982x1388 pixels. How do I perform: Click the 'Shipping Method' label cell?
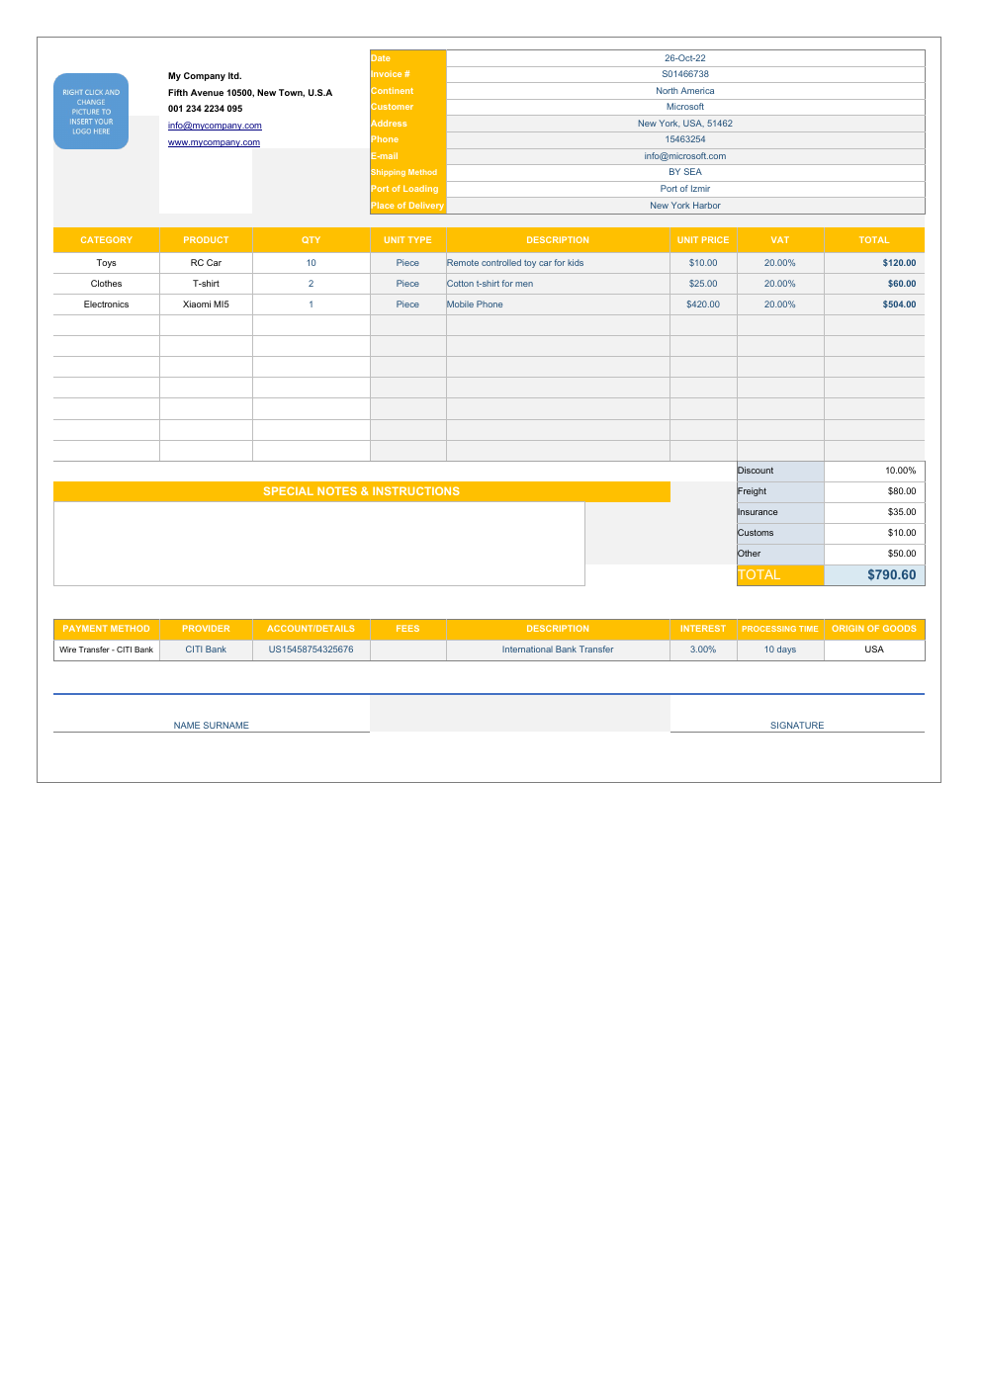408,172
